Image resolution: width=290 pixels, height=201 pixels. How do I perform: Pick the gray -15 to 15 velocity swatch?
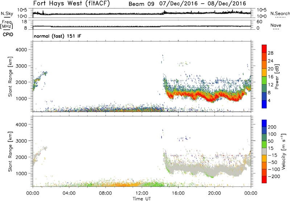264,151
